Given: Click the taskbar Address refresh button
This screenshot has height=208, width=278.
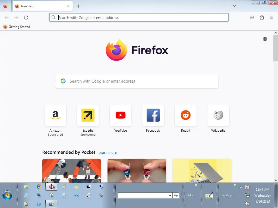Looking at the screenshot, I should [x=176, y=196].
